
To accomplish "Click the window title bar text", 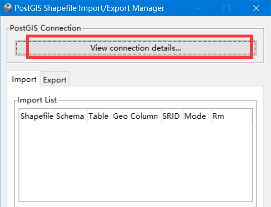I will pos(90,8).
